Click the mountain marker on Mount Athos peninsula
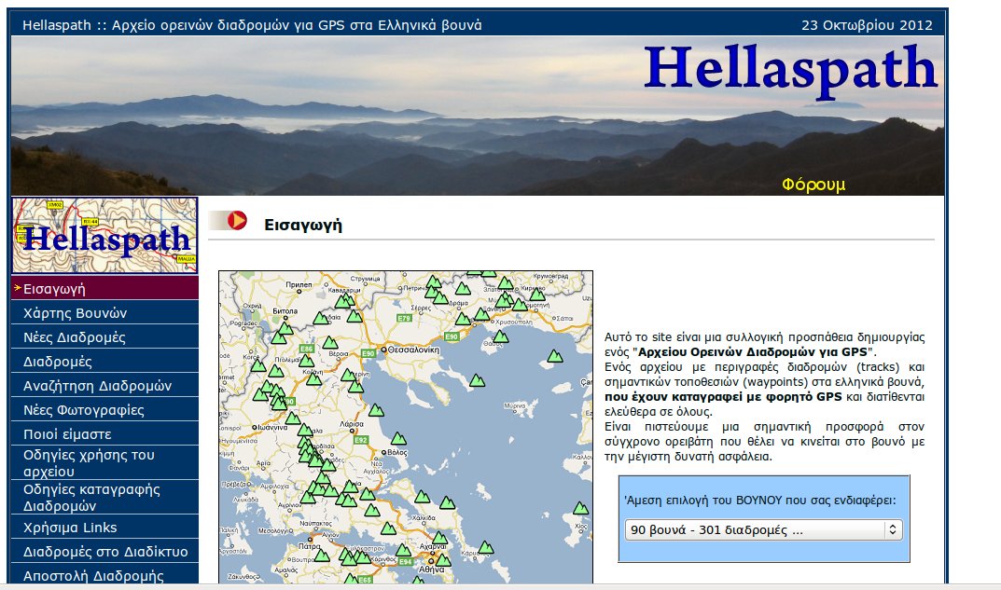This screenshot has width=1001, height=590. [x=477, y=381]
